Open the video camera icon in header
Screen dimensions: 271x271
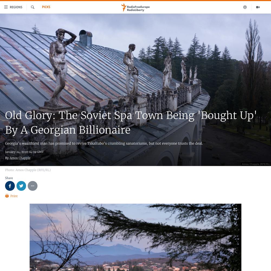[x=258, y=7]
